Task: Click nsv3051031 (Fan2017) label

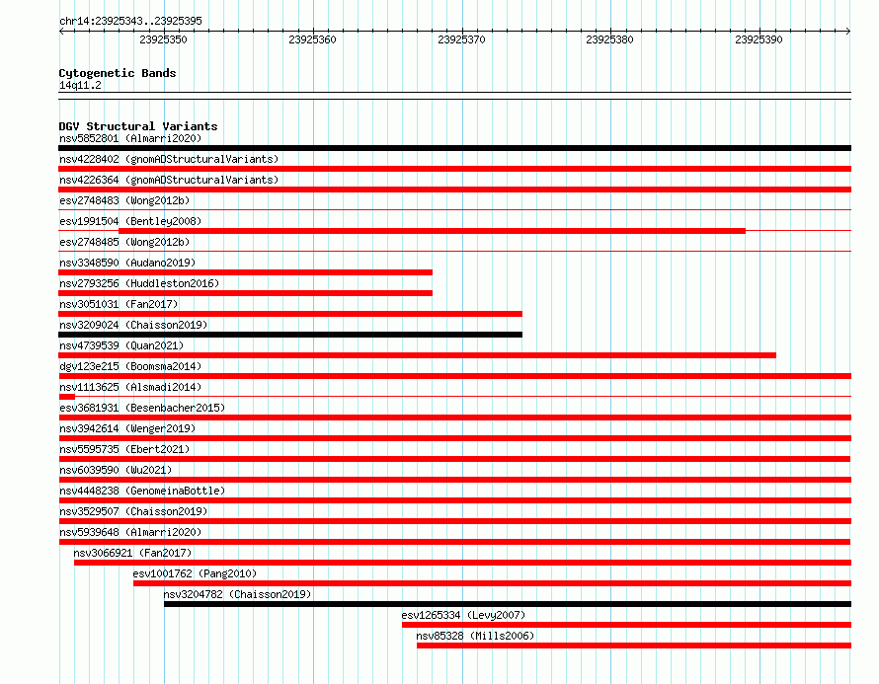Action: coord(119,304)
